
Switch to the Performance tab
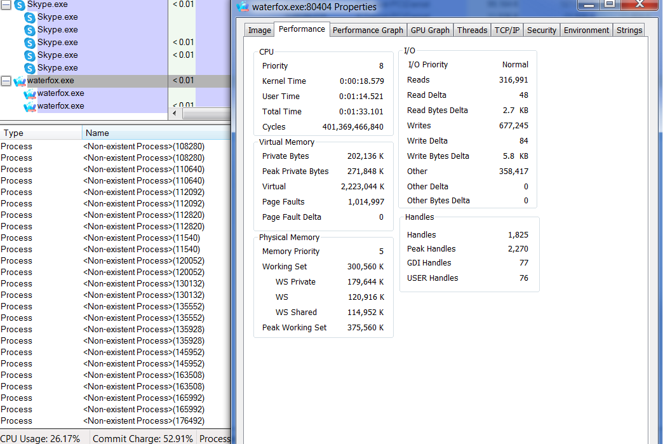pyautogui.click(x=302, y=29)
